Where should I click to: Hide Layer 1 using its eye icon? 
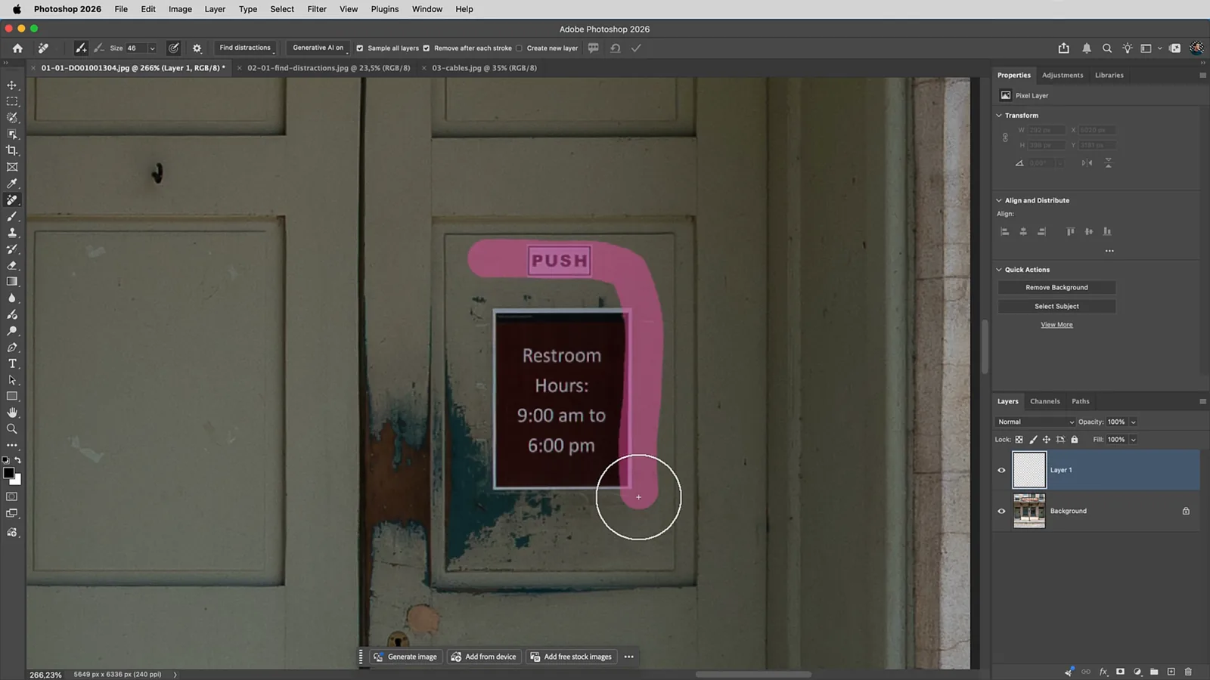[x=1002, y=470]
